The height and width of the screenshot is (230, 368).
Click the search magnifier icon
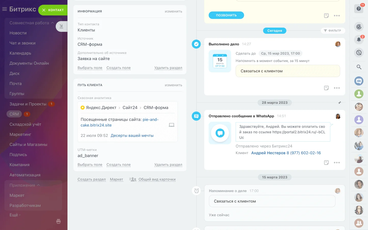coord(359,67)
